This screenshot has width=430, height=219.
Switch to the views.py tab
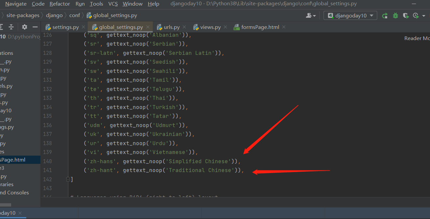pyautogui.click(x=210, y=27)
